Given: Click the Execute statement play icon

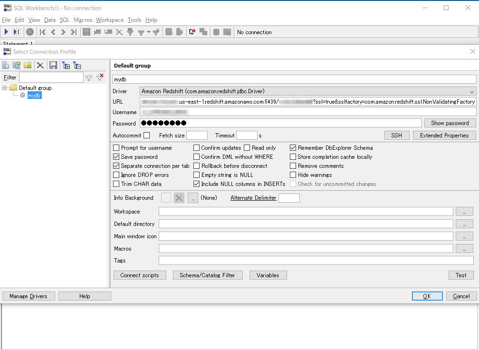Looking at the screenshot, I should tap(6, 32).
